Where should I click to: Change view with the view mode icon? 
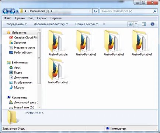(x=131, y=24)
